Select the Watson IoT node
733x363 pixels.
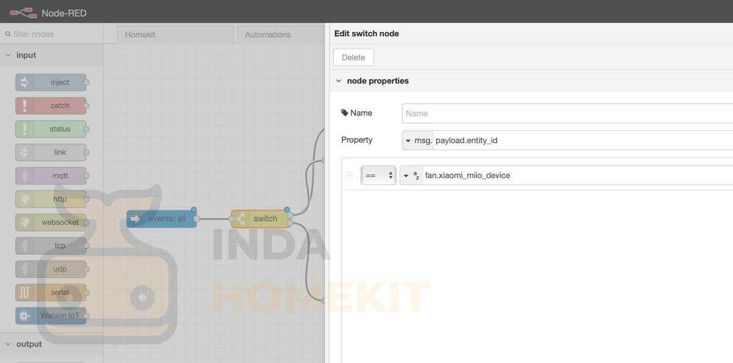click(x=51, y=316)
